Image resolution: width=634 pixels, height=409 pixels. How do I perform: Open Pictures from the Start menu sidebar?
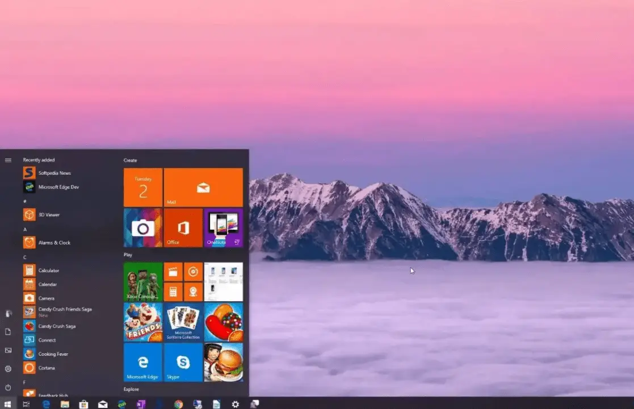[x=8, y=351]
